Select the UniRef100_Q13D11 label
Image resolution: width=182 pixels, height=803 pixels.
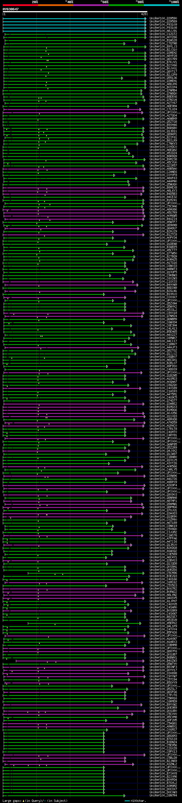pos(163,131)
